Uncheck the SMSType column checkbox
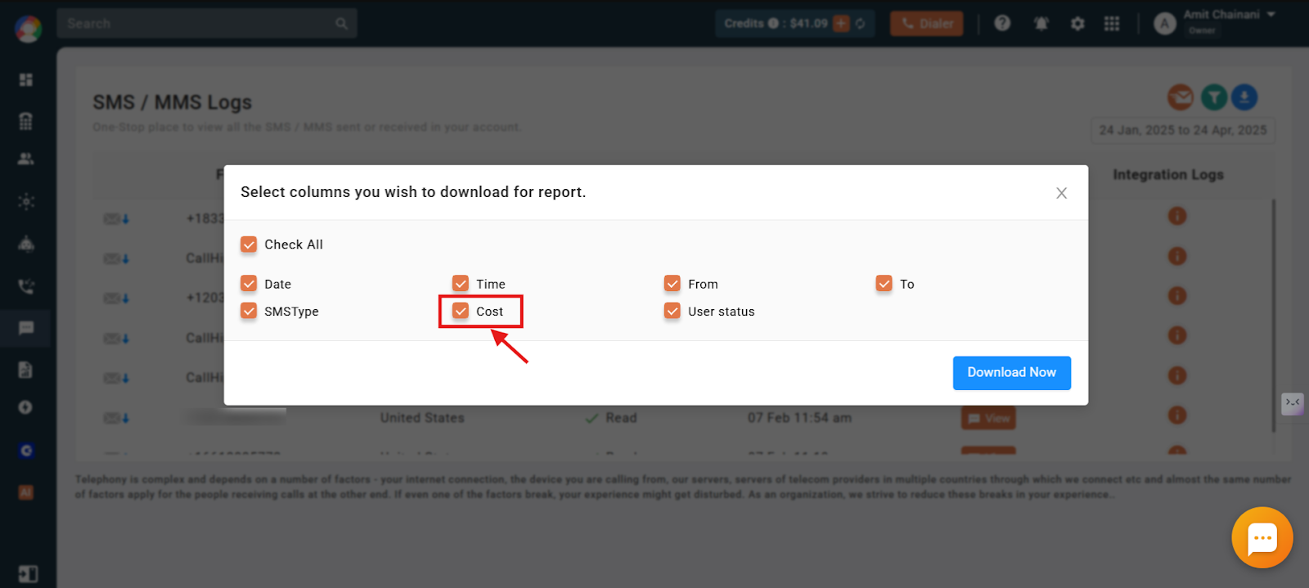Viewport: 1309px width, 588px height. [x=249, y=311]
